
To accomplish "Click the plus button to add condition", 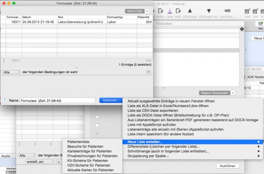I will tap(148, 72).
